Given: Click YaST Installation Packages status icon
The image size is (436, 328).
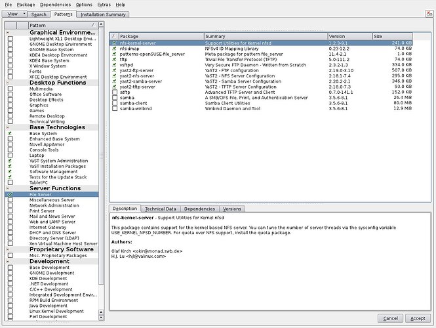Looking at the screenshot, I should (10, 166).
